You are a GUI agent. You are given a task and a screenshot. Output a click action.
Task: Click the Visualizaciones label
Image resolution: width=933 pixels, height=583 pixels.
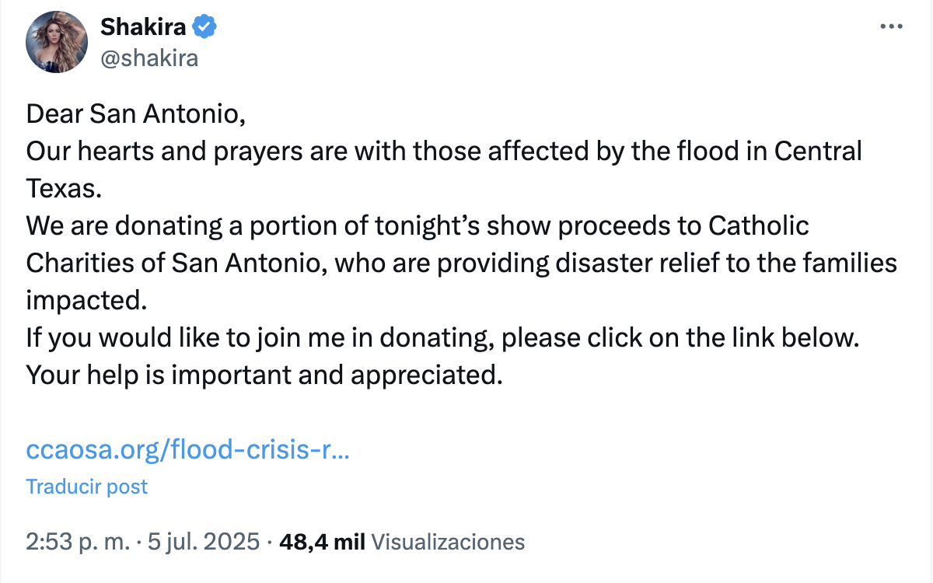[x=448, y=542]
